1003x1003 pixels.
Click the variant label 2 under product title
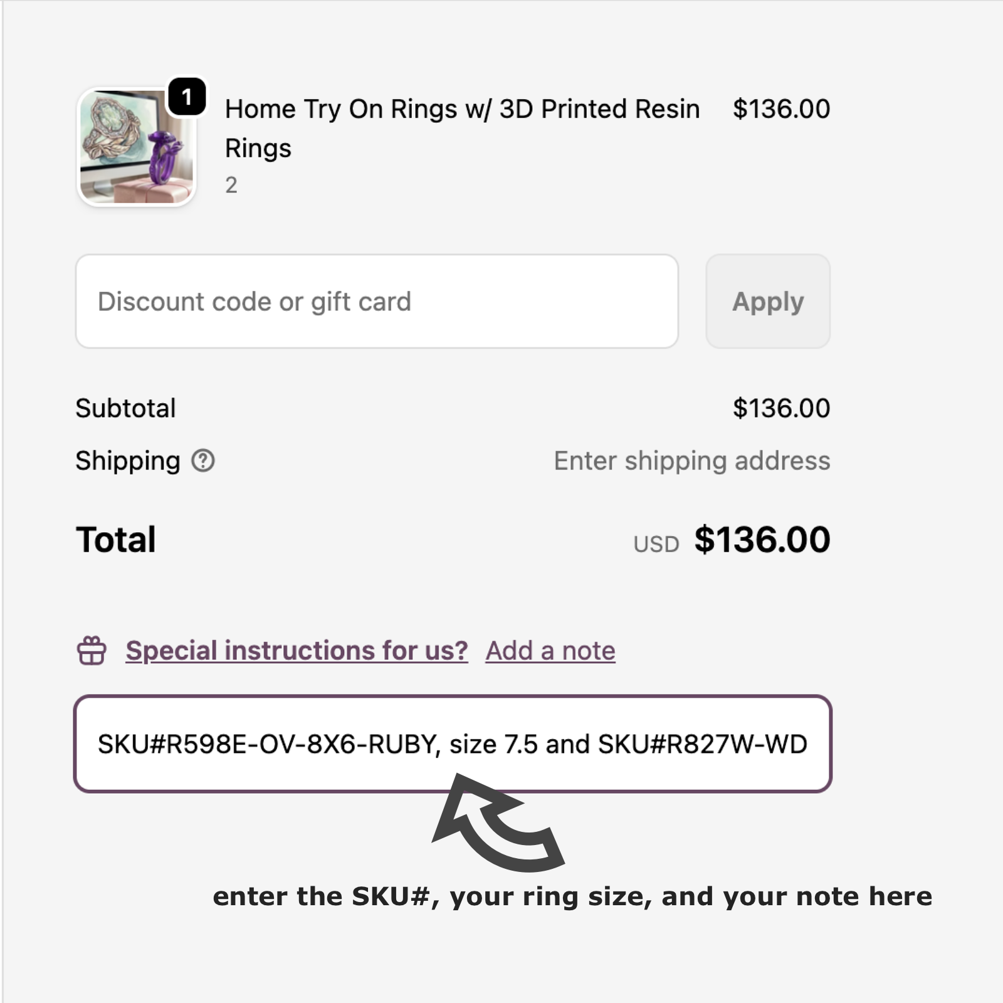pos(231,186)
